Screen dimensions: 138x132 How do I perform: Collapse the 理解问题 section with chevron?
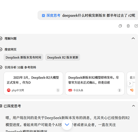pyautogui.click(x=133, y=38)
